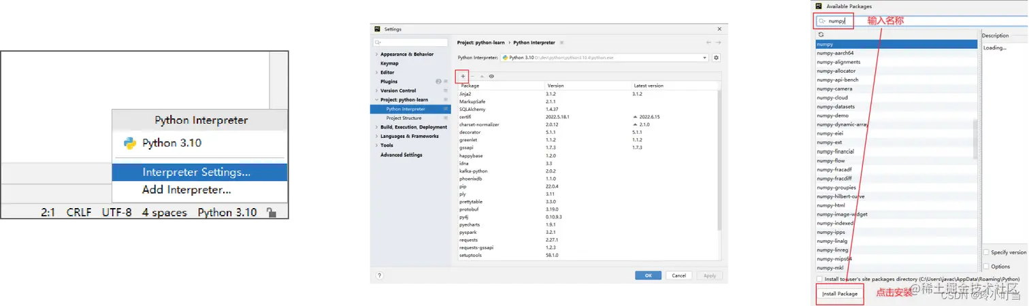
Task: Click Apply in the Settings dialog
Action: pyautogui.click(x=709, y=275)
